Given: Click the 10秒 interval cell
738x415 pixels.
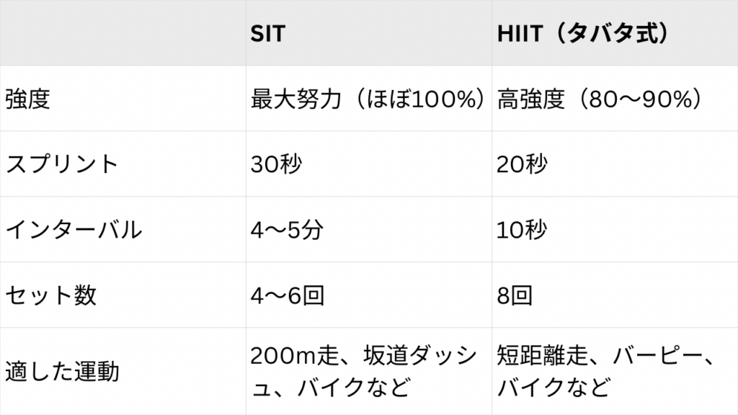Looking at the screenshot, I should pyautogui.click(x=522, y=230).
